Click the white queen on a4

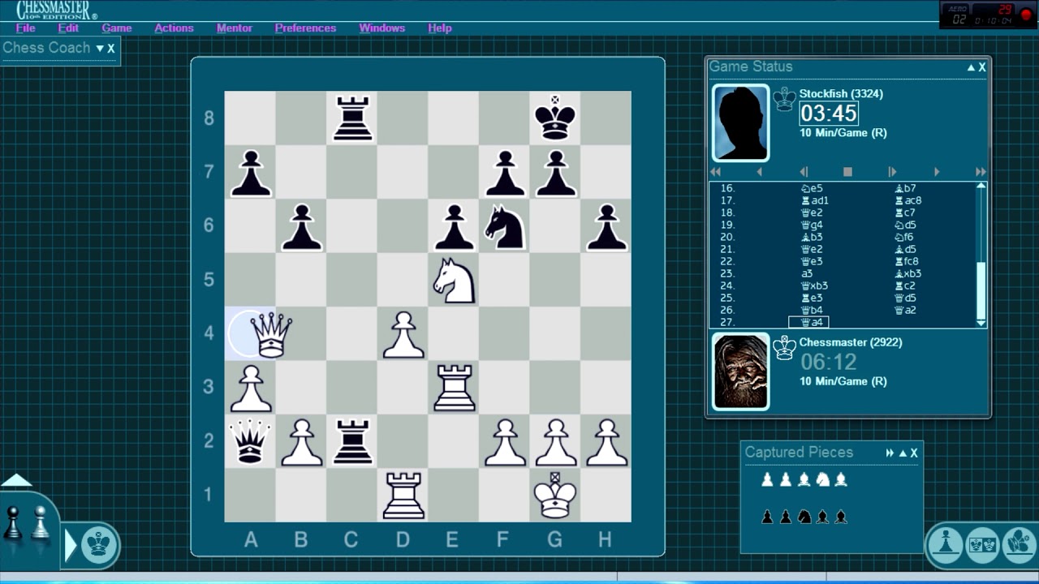click(x=270, y=334)
